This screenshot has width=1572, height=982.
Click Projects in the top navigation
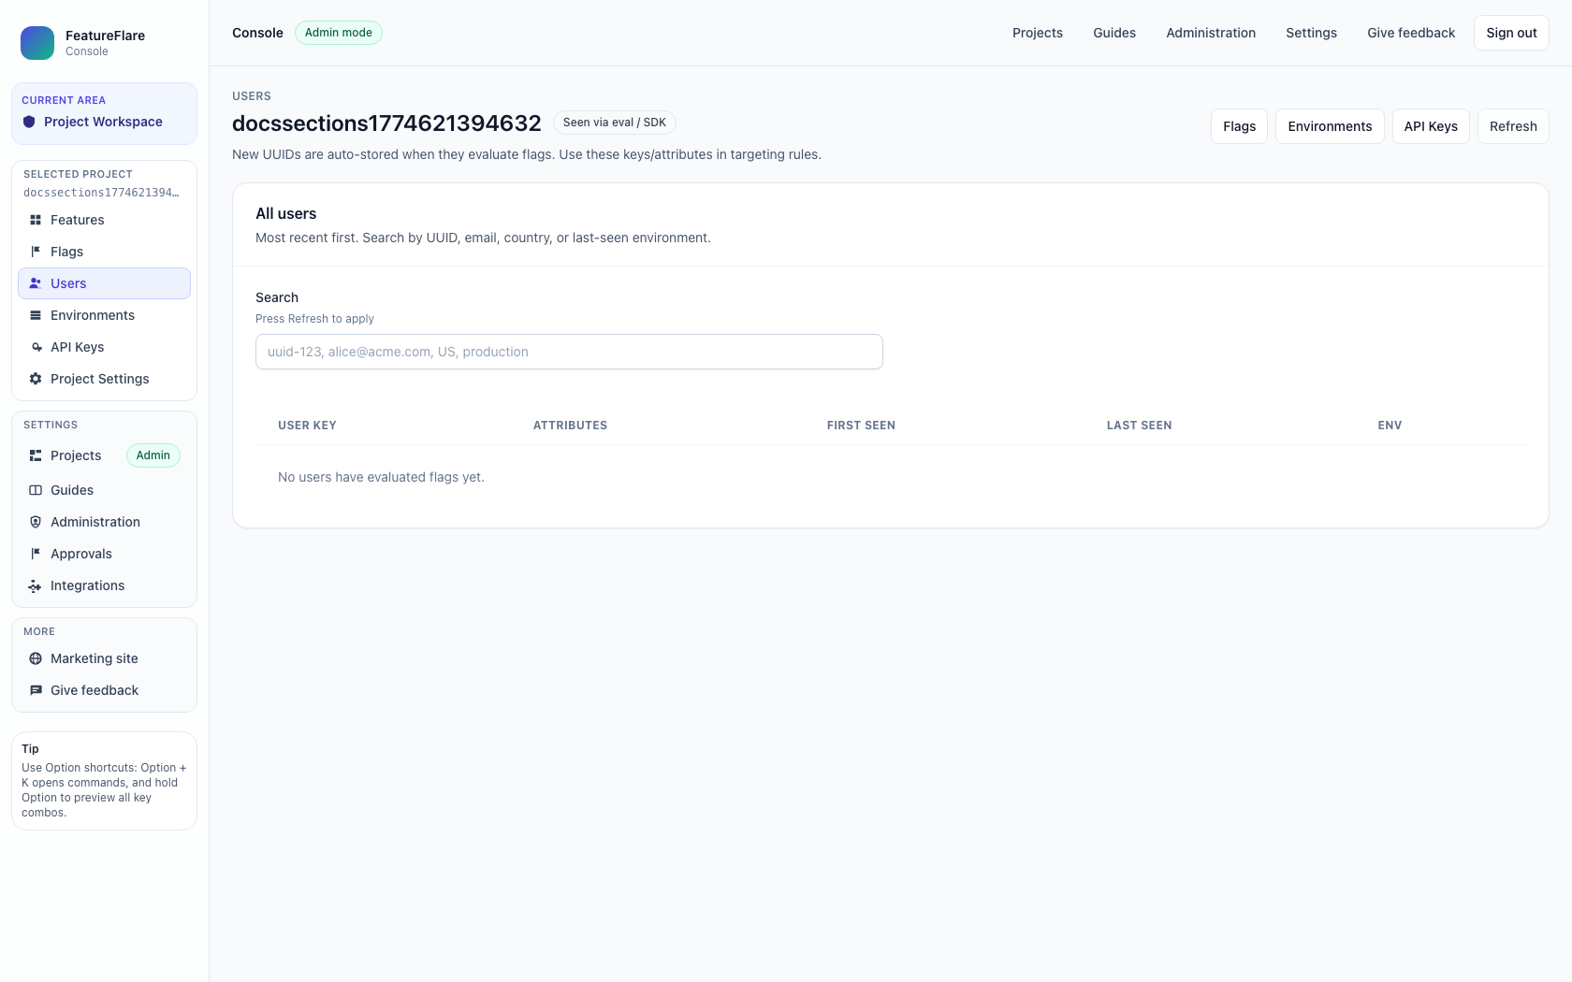pyautogui.click(x=1038, y=33)
